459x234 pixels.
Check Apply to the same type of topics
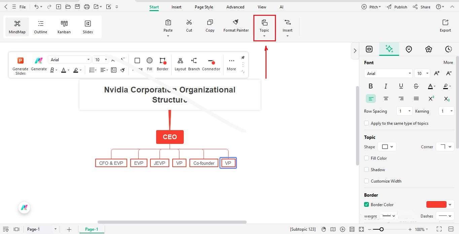[x=366, y=123]
